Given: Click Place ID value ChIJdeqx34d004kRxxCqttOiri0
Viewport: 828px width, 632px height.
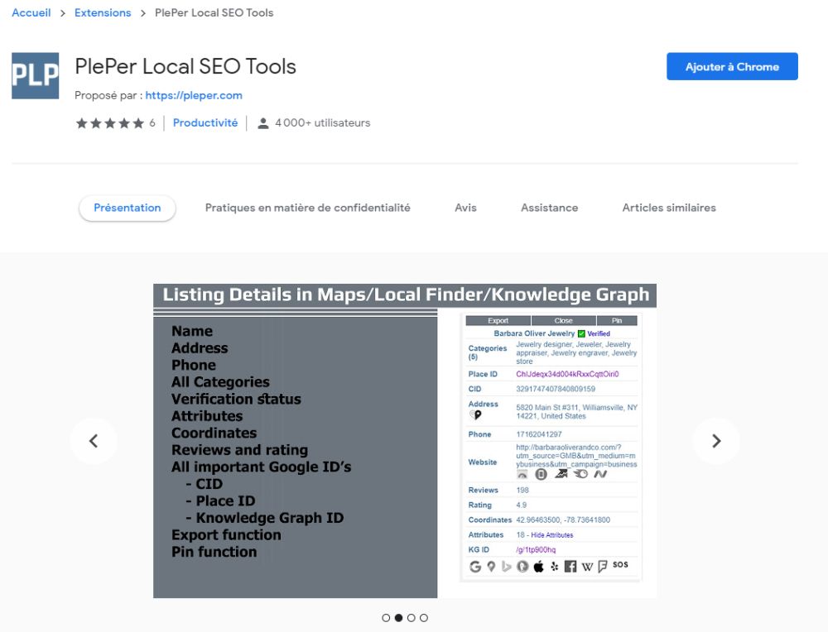Looking at the screenshot, I should coord(567,374).
